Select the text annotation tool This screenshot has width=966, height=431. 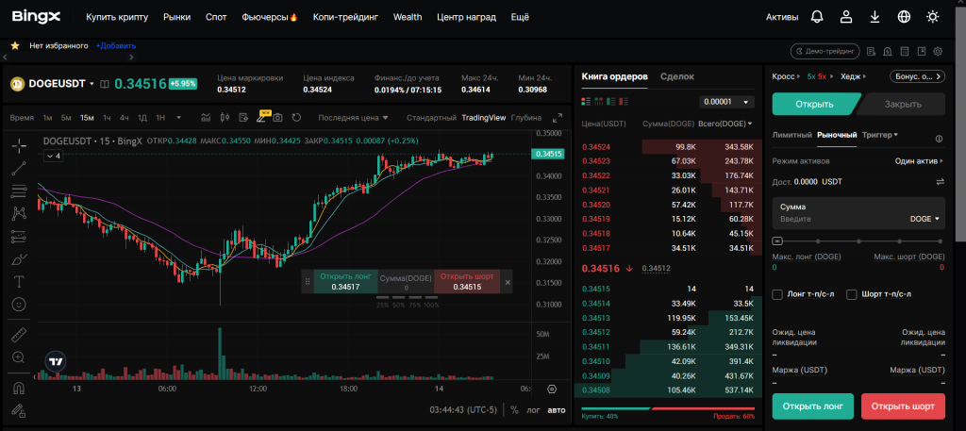pos(19,281)
